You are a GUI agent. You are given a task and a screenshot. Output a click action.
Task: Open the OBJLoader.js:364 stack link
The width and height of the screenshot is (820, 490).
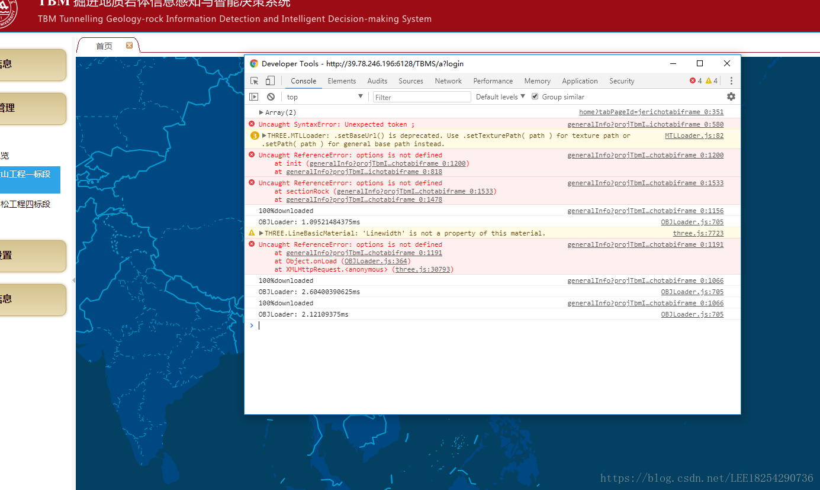(x=376, y=261)
